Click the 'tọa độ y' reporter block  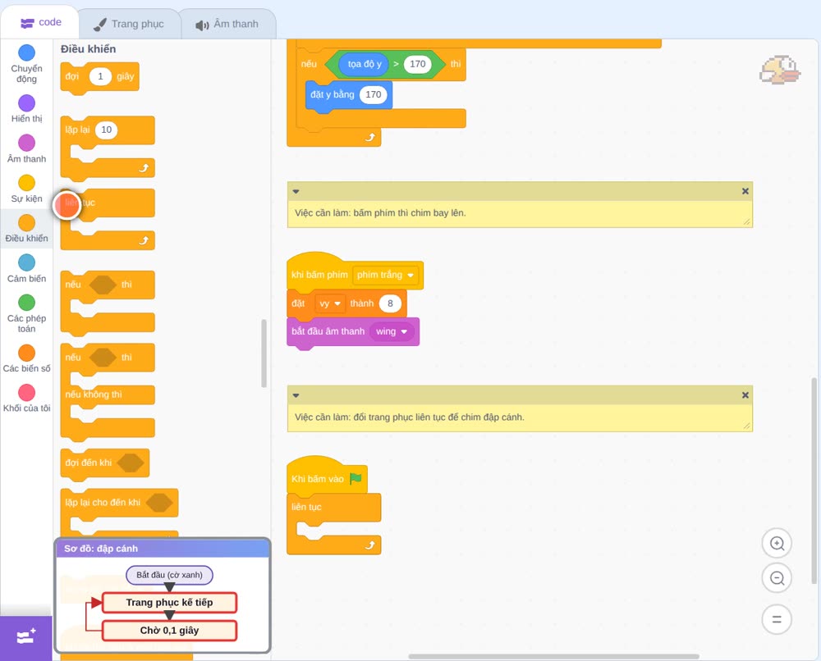(x=365, y=64)
